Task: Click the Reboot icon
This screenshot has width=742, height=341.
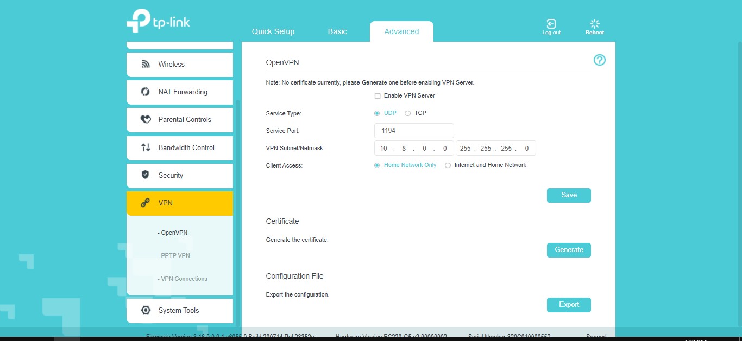Action: (594, 24)
